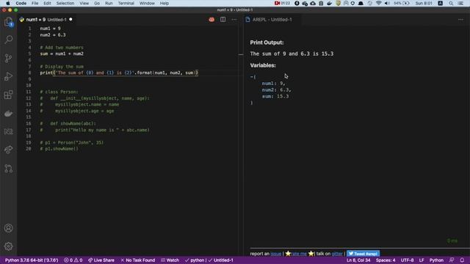Image resolution: width=470 pixels, height=264 pixels.
Task: Click the battery indicator in menu bar
Action: [x=402, y=3]
